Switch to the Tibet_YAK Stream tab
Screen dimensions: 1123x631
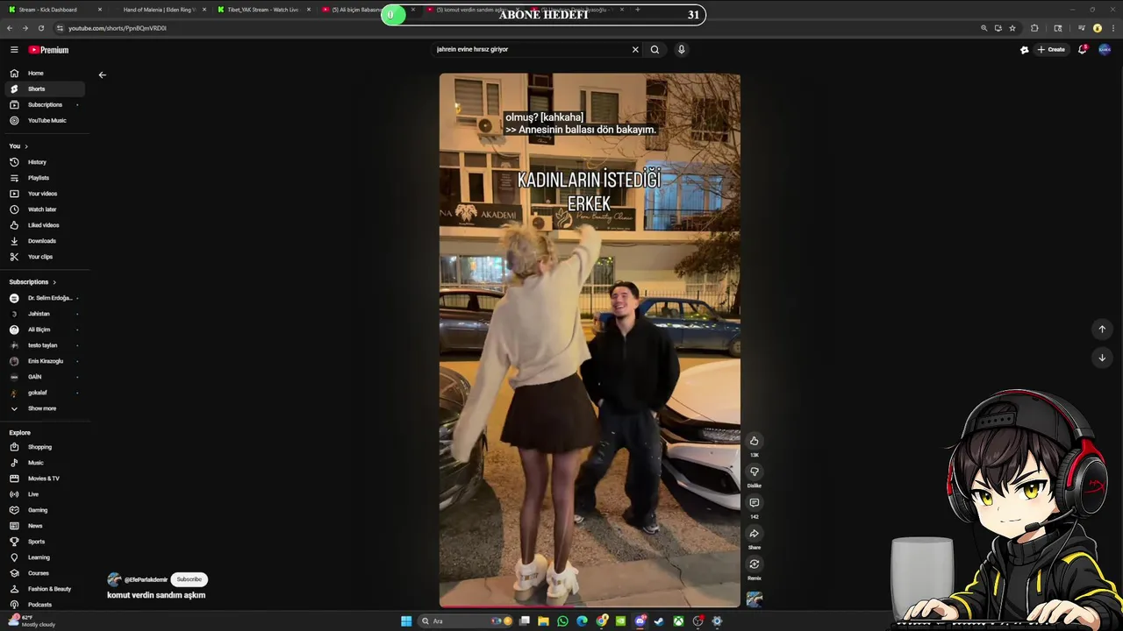point(263,10)
